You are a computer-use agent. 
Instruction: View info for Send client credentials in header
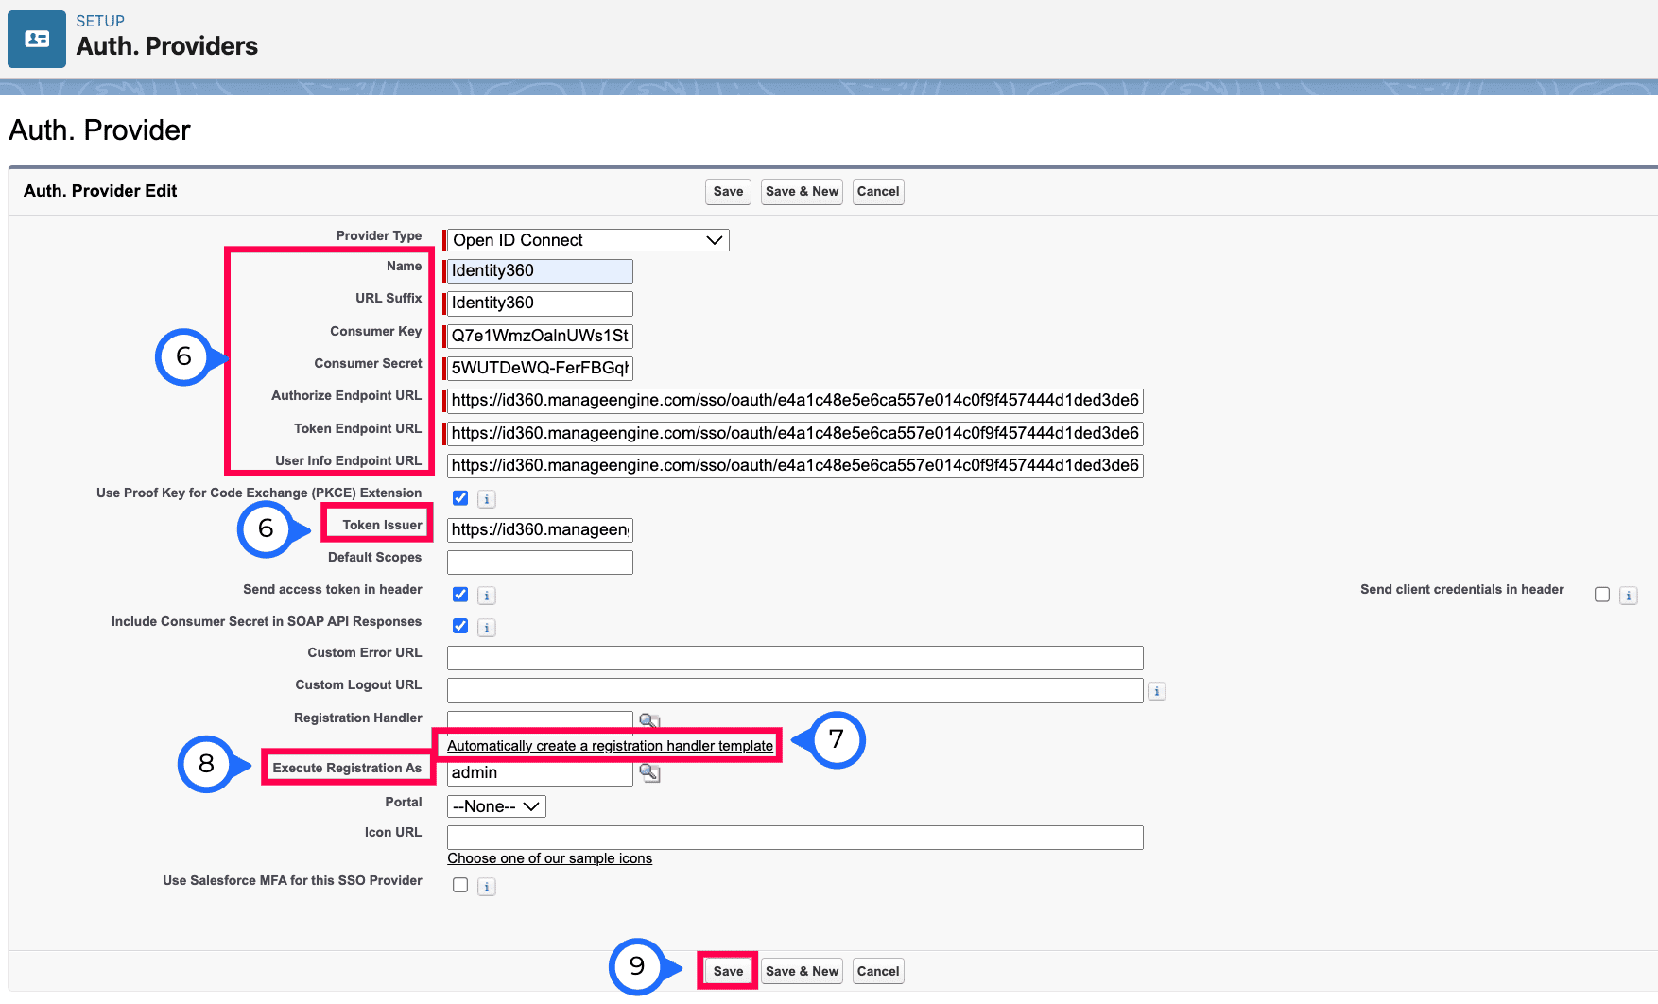point(1628,595)
